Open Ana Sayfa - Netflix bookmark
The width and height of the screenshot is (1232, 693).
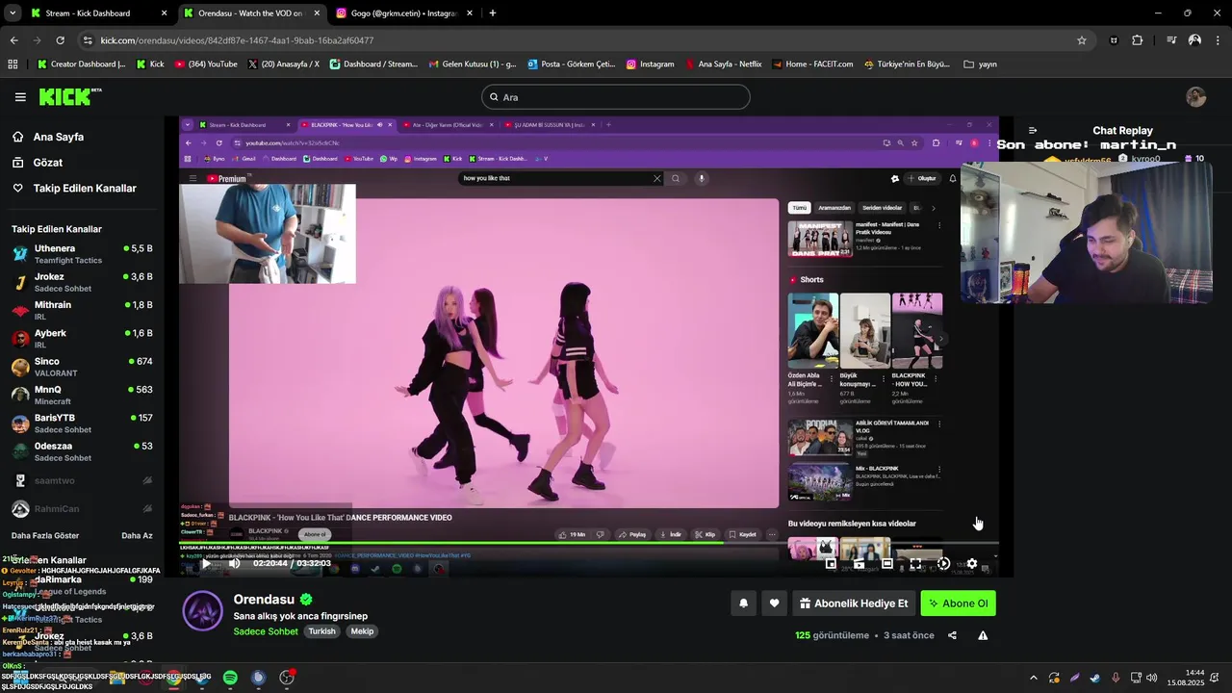[x=724, y=64]
